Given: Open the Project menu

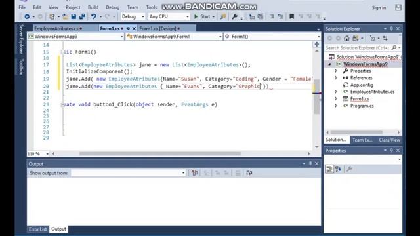Looking at the screenshot, I should pos(73,7).
